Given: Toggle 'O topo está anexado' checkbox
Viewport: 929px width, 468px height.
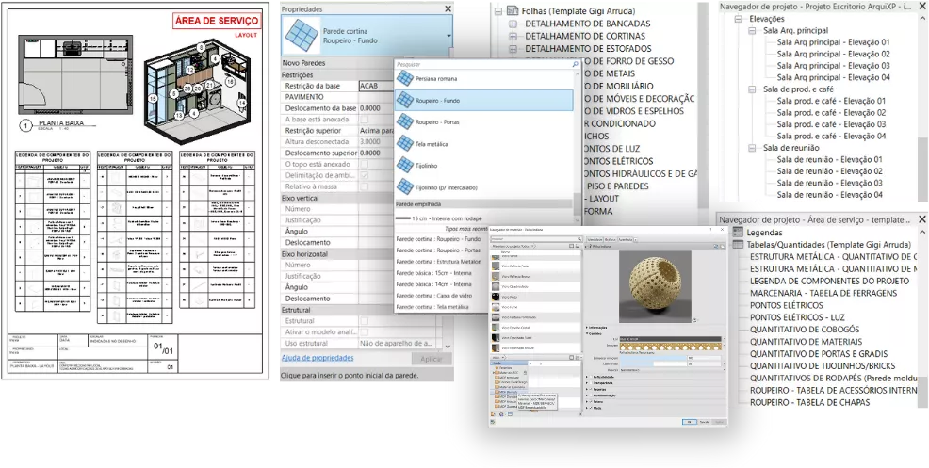Looking at the screenshot, I should [365, 163].
